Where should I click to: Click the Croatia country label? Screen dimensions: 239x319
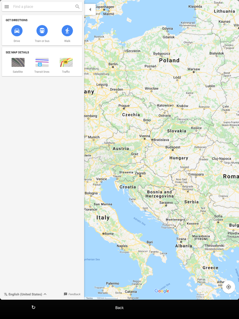pos(128,187)
